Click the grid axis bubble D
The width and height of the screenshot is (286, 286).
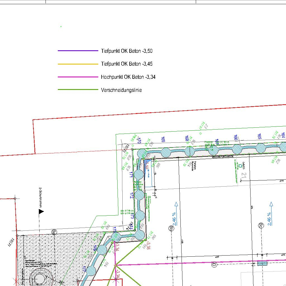pos(214,265)
